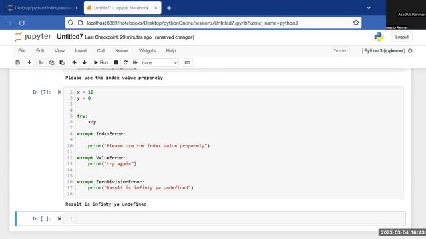Click the 'except ZeroDivisionError:' code line
Screen dimensions: 426x239
[x=110, y=181]
